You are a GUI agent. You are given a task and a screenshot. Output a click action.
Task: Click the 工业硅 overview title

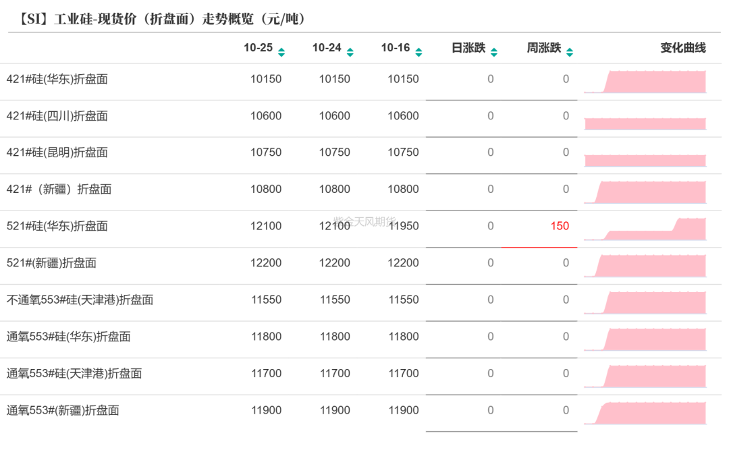(x=161, y=18)
